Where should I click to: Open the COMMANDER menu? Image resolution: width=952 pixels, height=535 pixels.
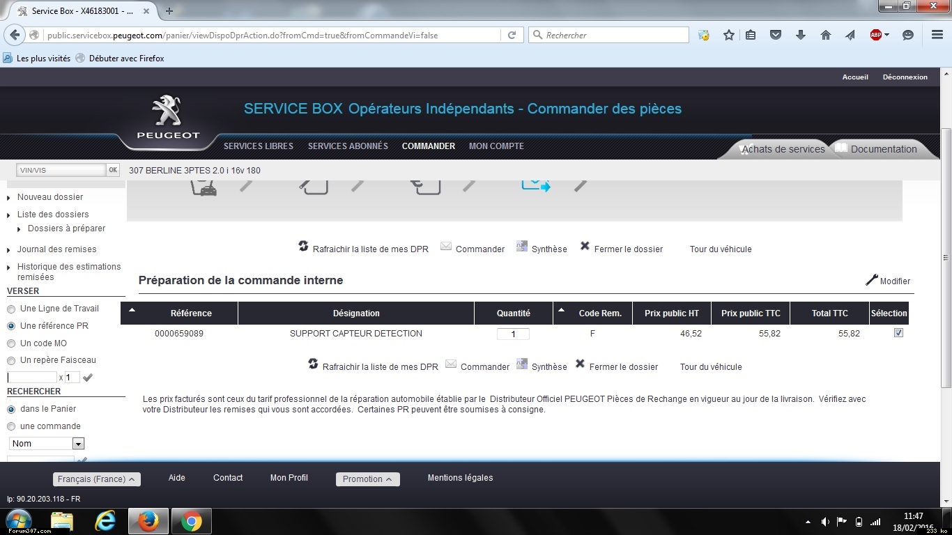429,146
